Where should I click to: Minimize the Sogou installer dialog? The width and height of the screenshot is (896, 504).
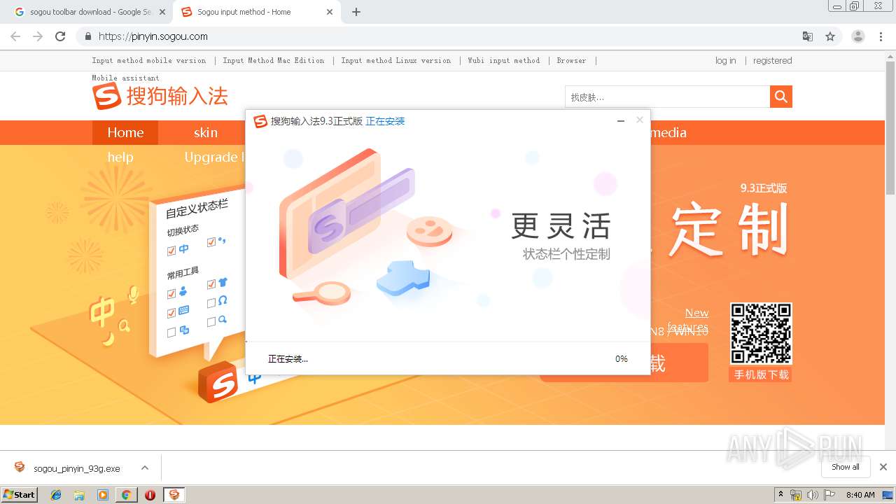(620, 121)
